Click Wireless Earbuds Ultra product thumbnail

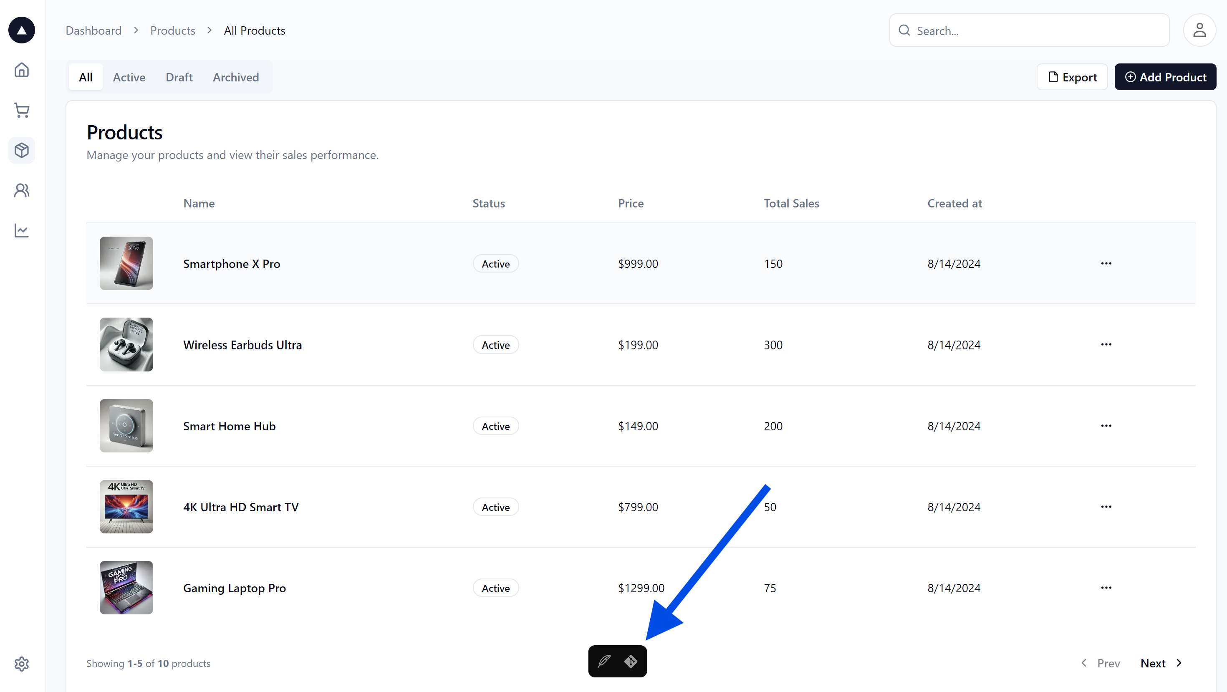tap(126, 345)
